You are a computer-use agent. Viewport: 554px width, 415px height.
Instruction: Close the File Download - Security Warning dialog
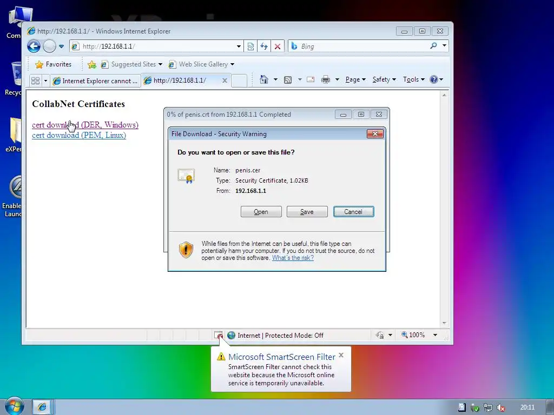pyautogui.click(x=375, y=134)
